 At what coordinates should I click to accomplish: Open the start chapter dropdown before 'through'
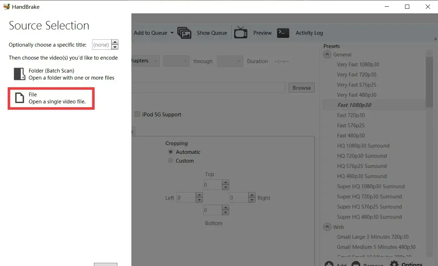tap(176, 61)
